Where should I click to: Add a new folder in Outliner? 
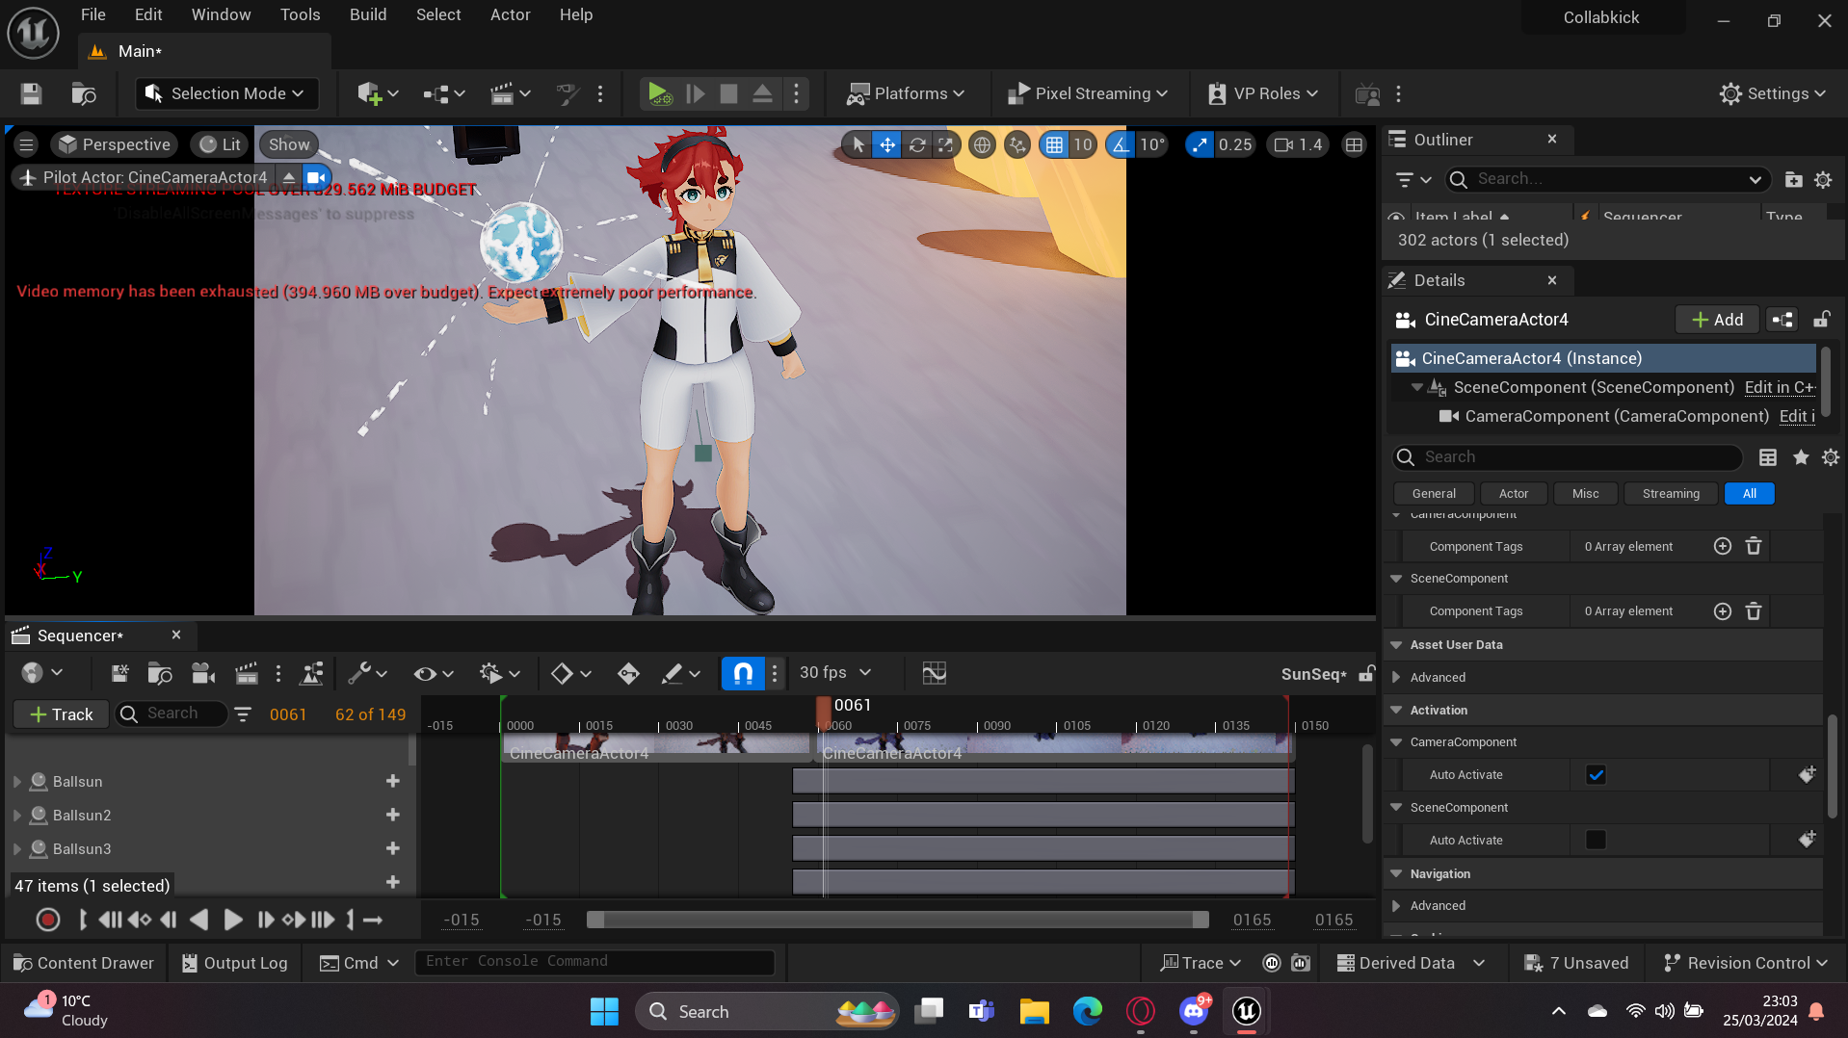(1793, 179)
